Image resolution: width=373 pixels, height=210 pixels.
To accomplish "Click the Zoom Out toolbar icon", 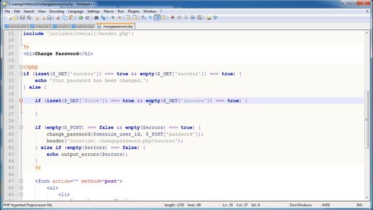I will click(x=119, y=17).
